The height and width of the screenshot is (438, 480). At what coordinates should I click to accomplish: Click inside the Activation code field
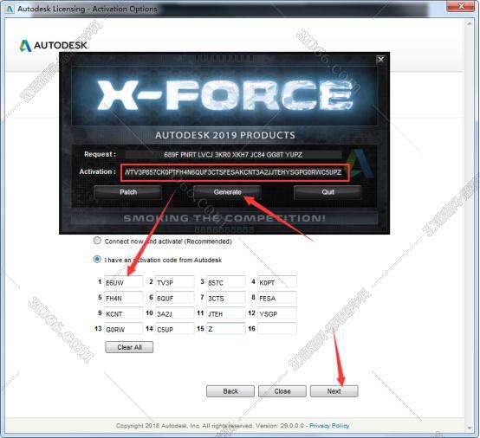click(235, 172)
